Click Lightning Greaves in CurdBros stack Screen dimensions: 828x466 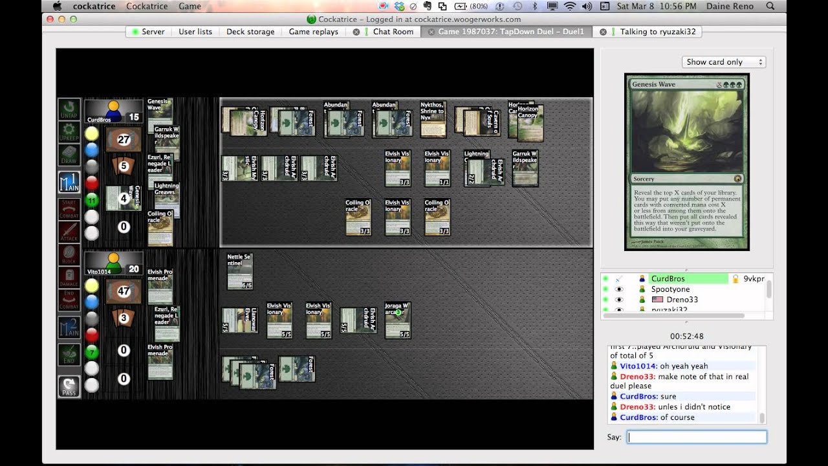pos(167,199)
